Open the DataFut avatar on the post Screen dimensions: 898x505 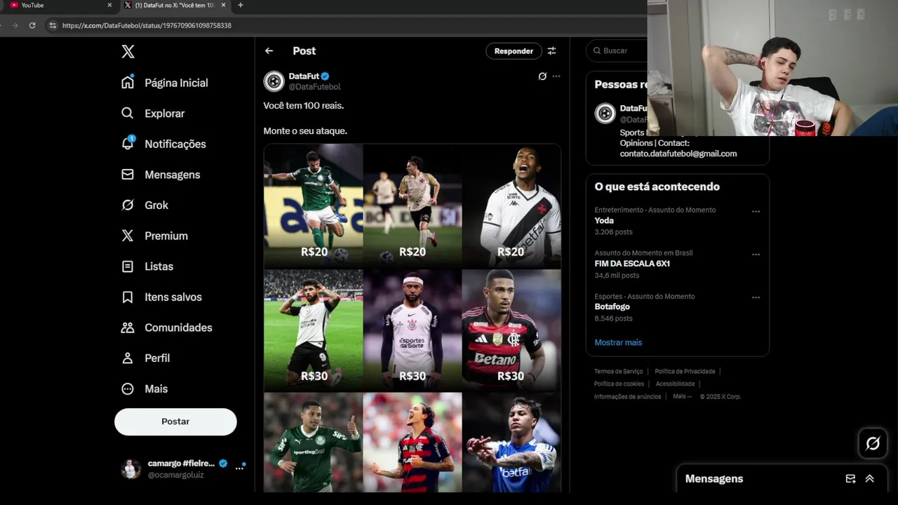[x=274, y=81]
